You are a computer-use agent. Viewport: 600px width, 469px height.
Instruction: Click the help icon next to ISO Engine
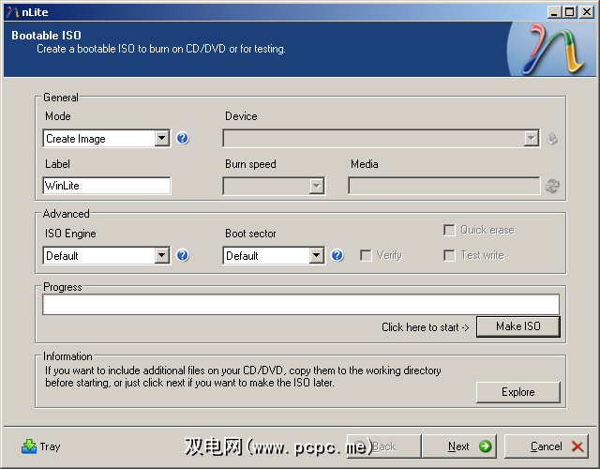coord(183,255)
